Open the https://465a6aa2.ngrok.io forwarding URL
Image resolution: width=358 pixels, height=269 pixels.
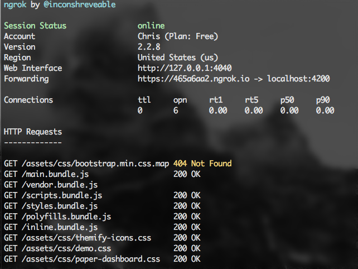point(193,79)
